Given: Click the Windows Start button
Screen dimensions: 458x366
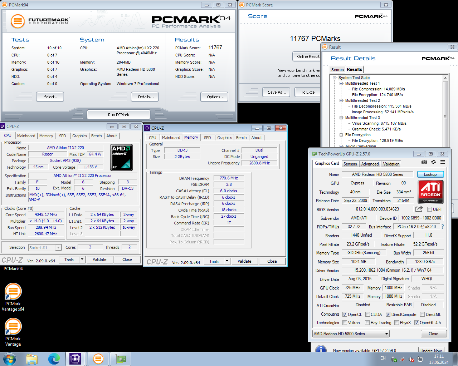Looking at the screenshot, I should pyautogui.click(x=10, y=359).
